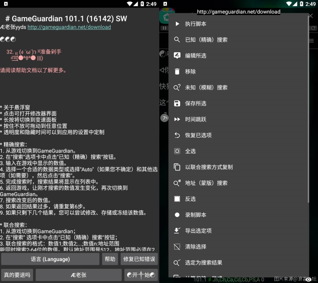Tap the Æ老张 button
318x283 pixels.
tap(79, 275)
